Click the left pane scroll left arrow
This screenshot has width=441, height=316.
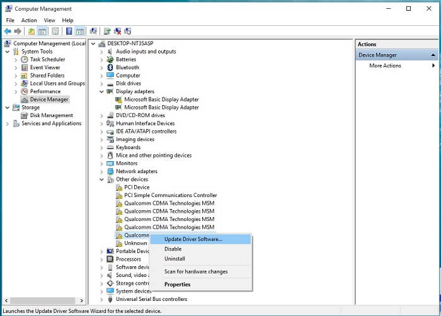(6, 300)
